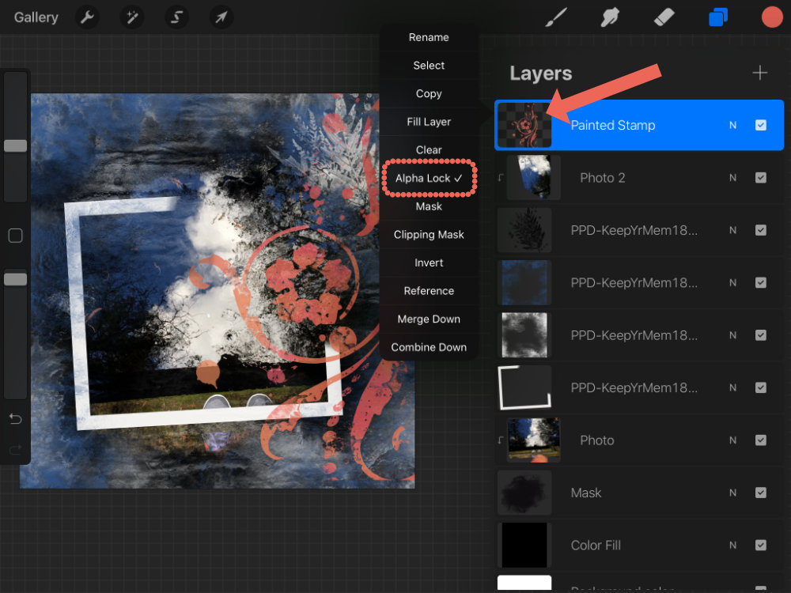The height and width of the screenshot is (593, 791).
Task: Open the active color circle
Action: pyautogui.click(x=772, y=17)
